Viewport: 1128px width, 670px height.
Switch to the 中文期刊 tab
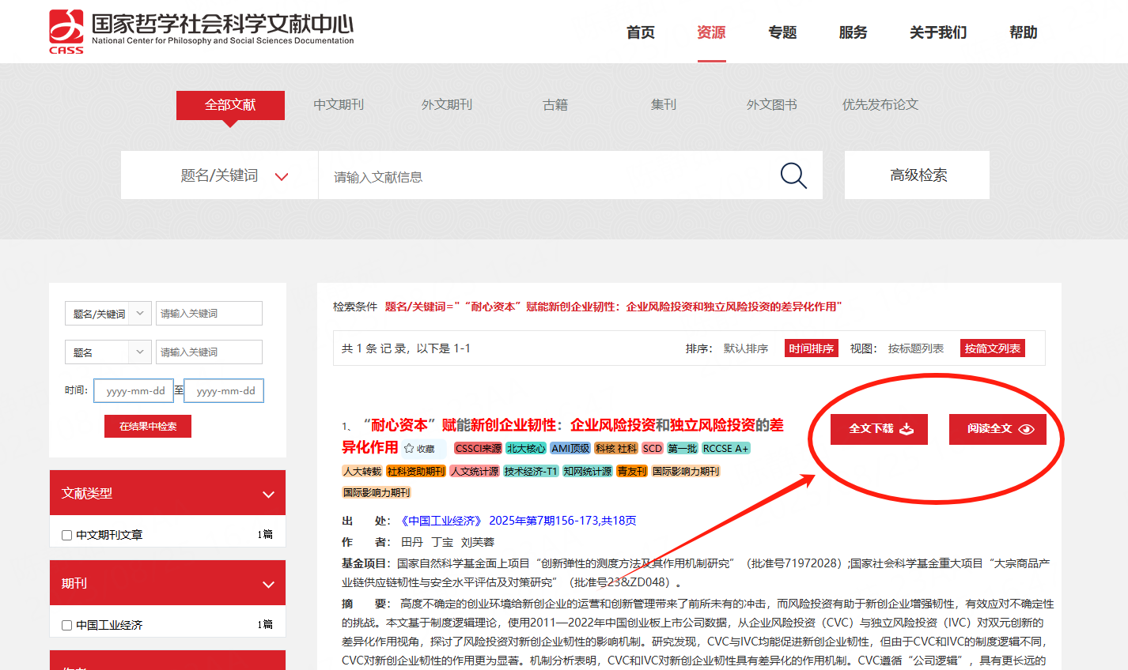click(339, 104)
